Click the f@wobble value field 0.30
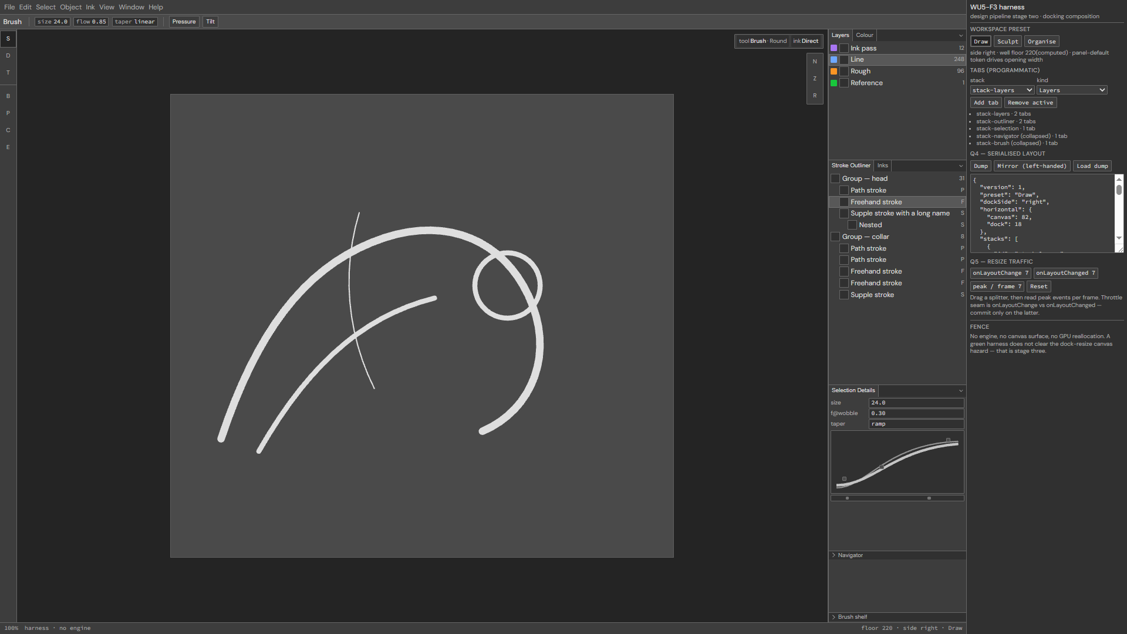 pos(916,413)
